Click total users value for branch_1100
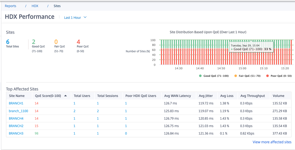 (x=74, y=111)
